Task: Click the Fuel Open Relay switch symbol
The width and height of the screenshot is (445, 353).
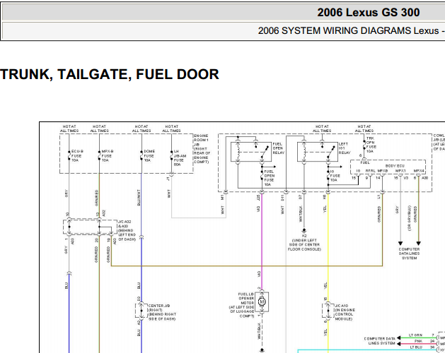Action: coord(264,153)
